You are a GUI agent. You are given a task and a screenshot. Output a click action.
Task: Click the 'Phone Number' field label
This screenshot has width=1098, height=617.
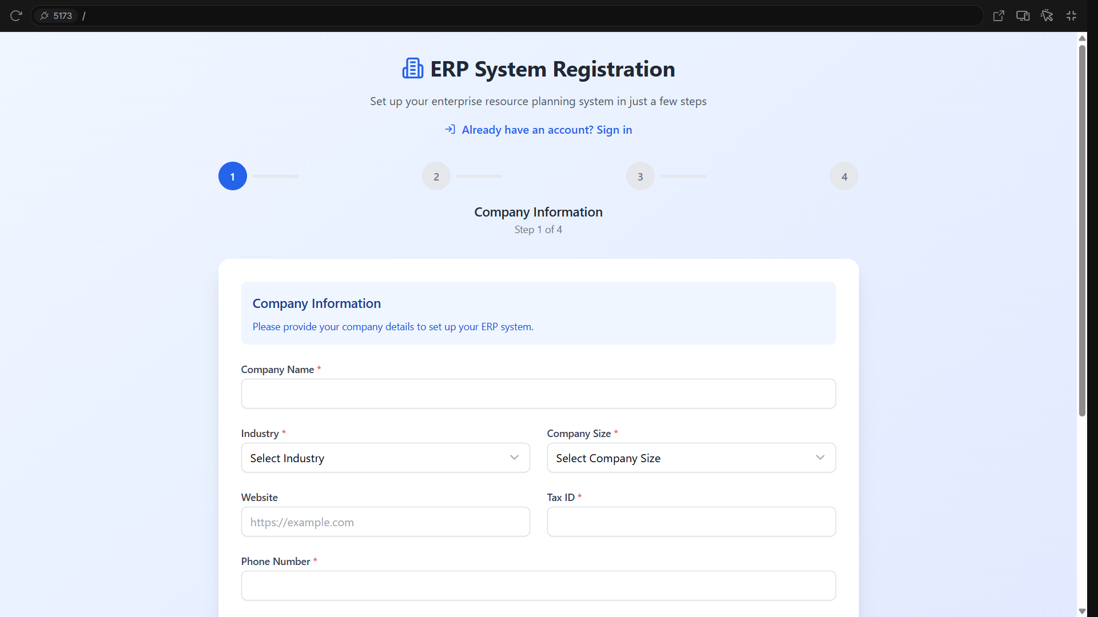tap(276, 562)
